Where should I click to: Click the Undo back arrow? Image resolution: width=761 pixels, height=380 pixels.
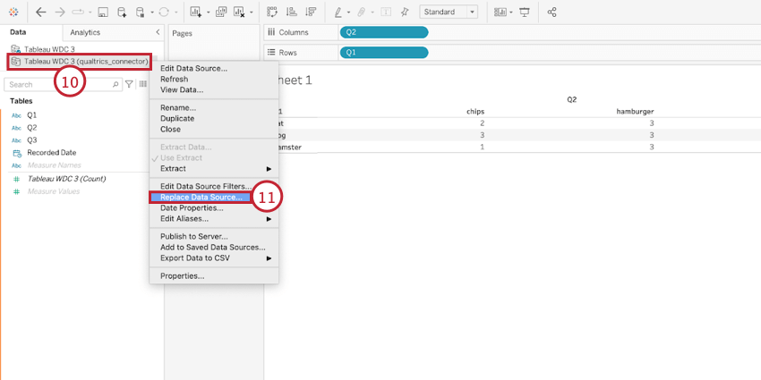[x=41, y=13]
